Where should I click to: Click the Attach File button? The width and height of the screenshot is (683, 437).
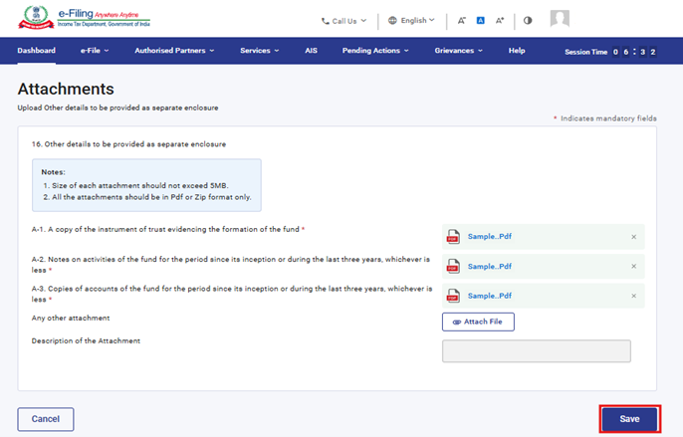tap(478, 322)
